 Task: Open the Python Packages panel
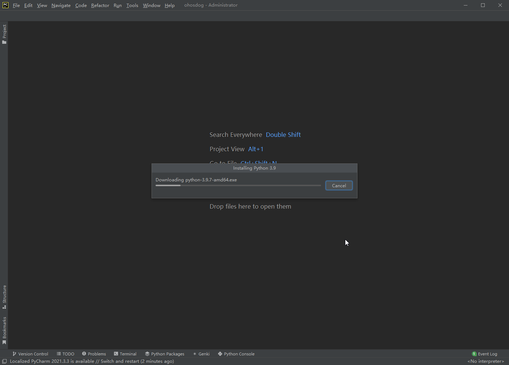click(x=164, y=354)
